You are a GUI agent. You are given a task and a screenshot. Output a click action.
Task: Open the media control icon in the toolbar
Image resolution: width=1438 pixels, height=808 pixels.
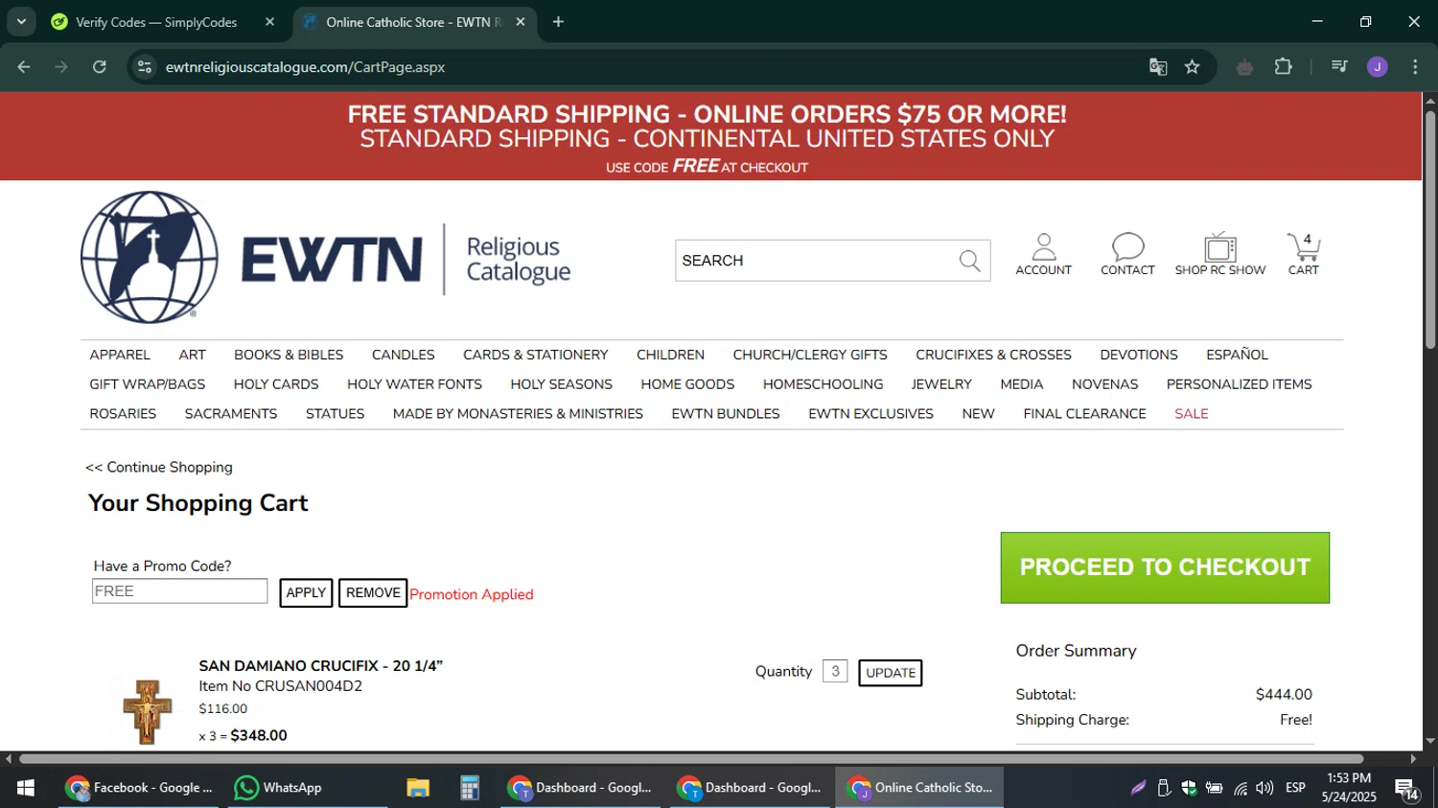(x=1339, y=67)
